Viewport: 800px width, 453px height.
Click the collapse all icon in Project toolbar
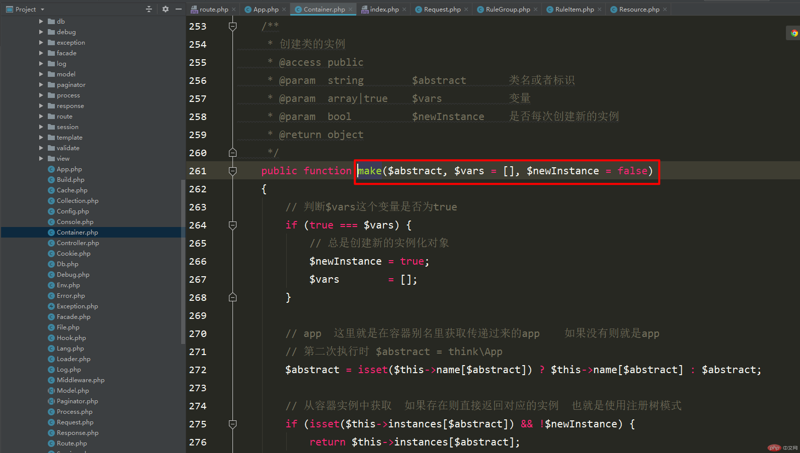149,9
